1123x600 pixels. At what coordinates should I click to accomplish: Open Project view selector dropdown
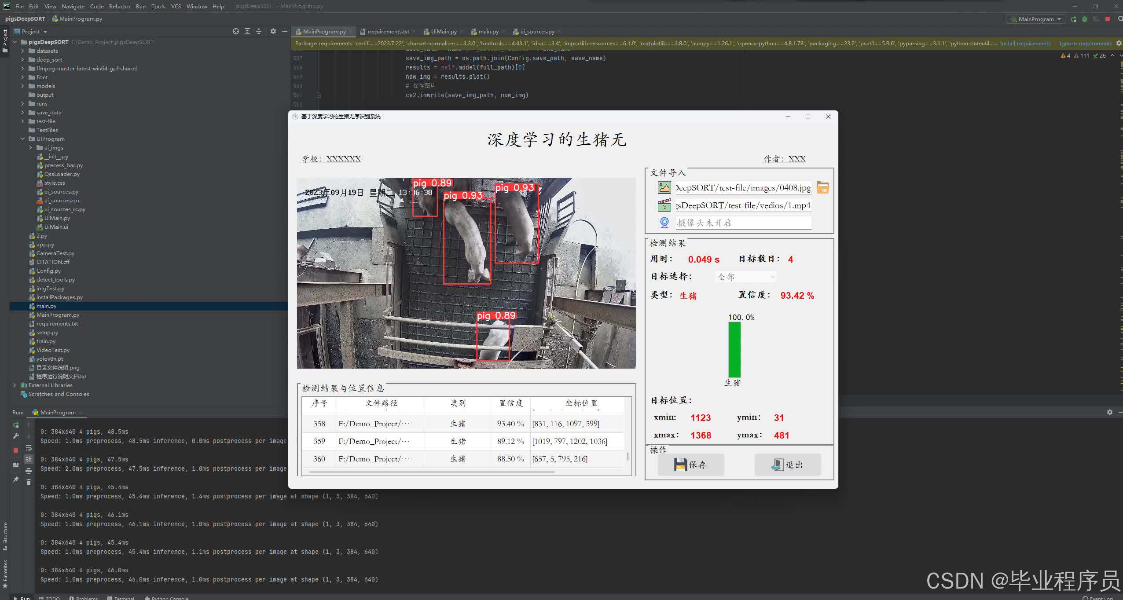[x=30, y=31]
